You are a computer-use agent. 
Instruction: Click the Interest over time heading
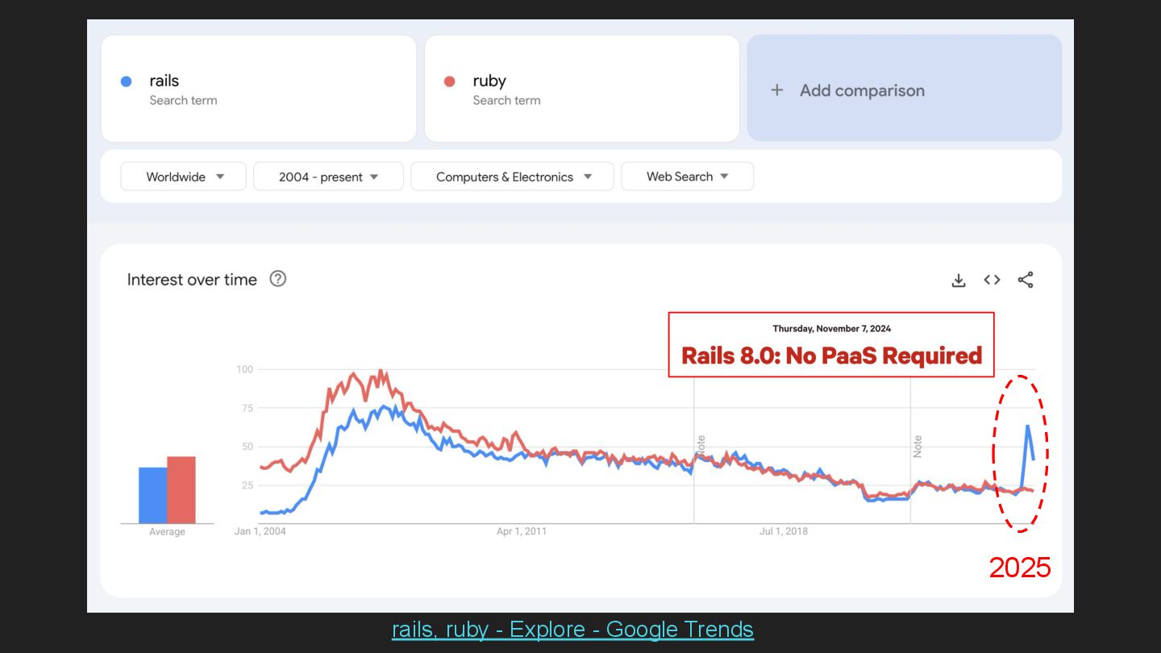point(192,280)
